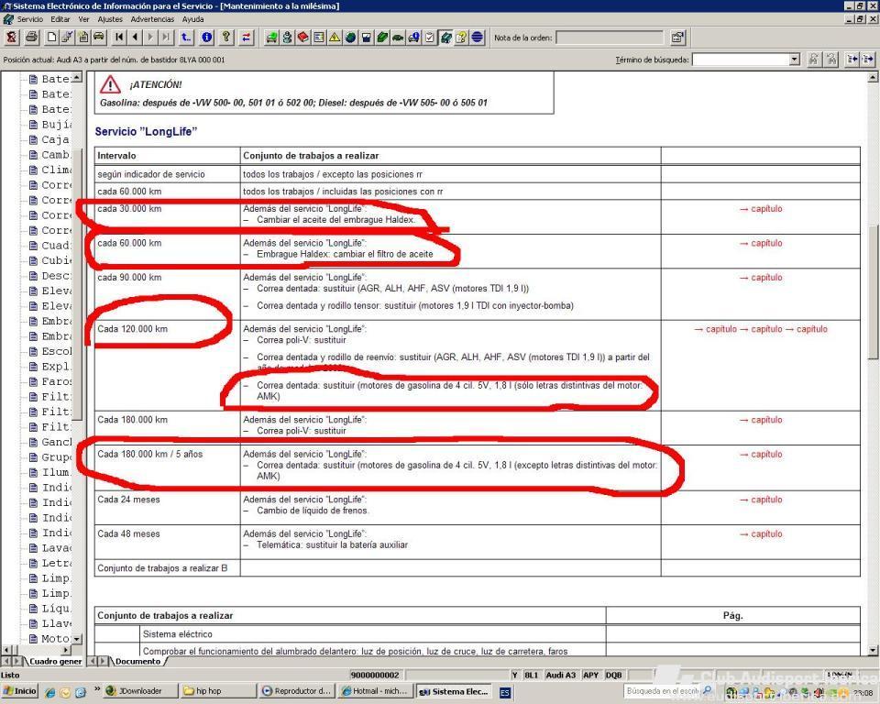Select the 'Ganch' tree item
This screenshot has height=704, width=880.
click(x=50, y=443)
